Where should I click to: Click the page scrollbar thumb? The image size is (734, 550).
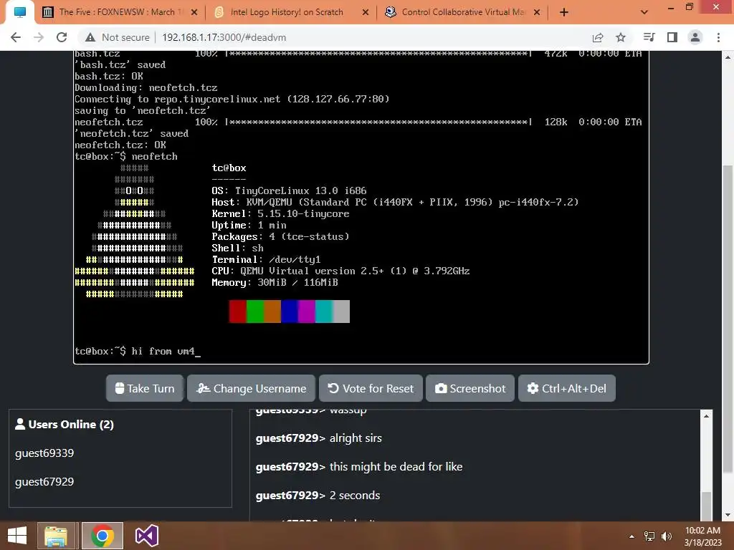coord(728,318)
